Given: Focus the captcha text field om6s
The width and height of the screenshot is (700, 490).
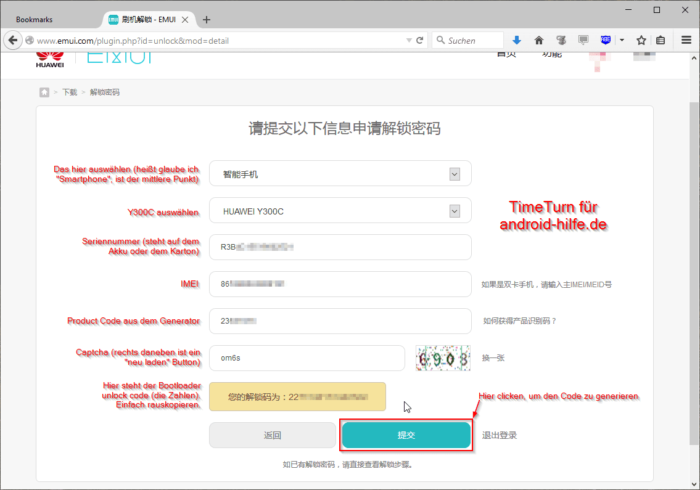Looking at the screenshot, I should coord(307,358).
